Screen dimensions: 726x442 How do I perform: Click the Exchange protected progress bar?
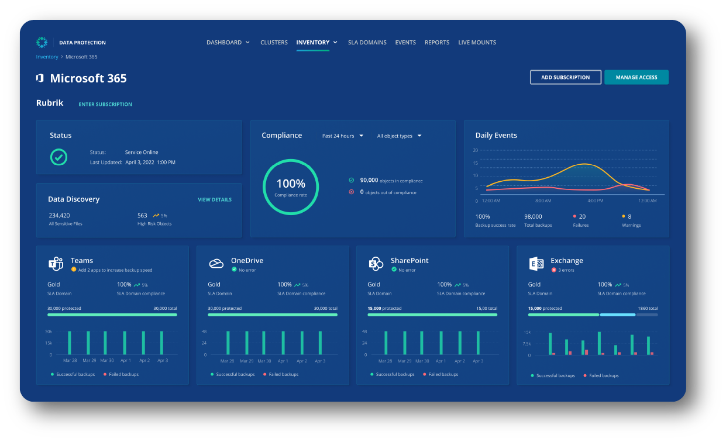593,315
